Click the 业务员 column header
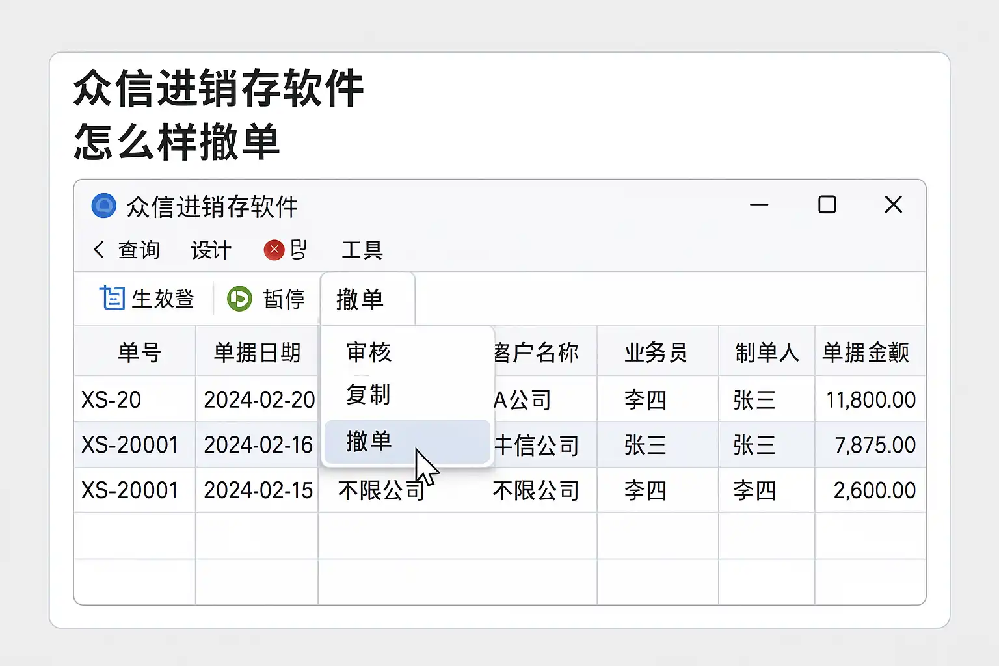999x666 pixels. (656, 353)
